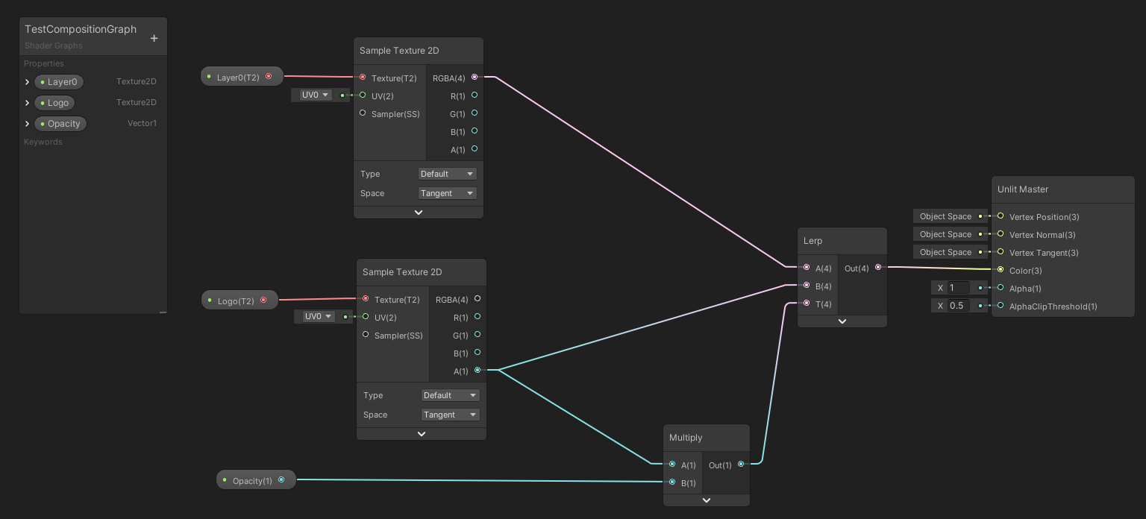Viewport: 1146px width, 519px height.
Task: Click the Alpha X value field showing 1
Action: 958,288
